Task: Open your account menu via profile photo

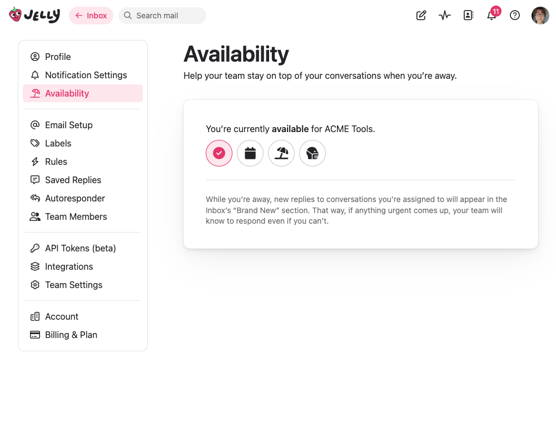Action: tap(540, 15)
